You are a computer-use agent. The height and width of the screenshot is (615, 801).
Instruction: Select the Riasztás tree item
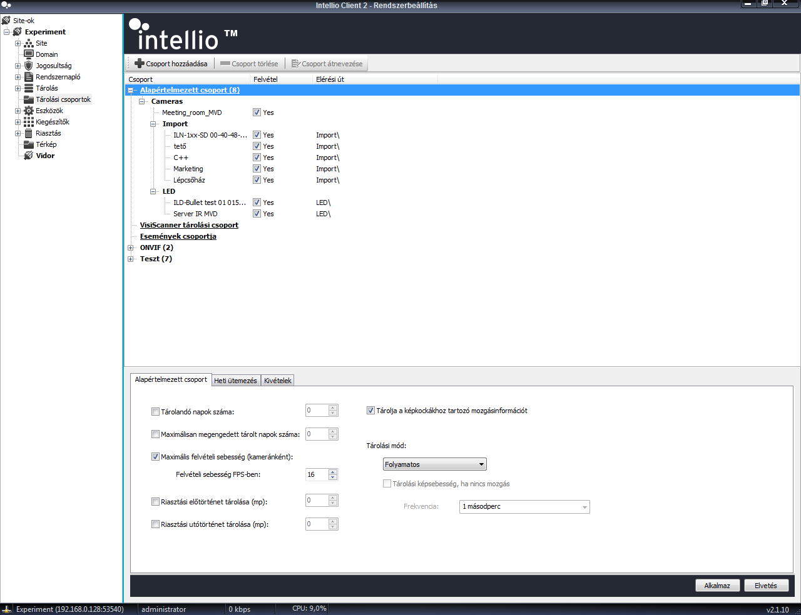(x=48, y=133)
